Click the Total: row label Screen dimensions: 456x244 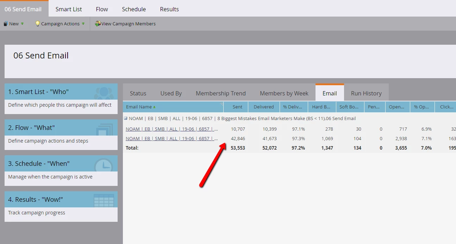click(132, 148)
